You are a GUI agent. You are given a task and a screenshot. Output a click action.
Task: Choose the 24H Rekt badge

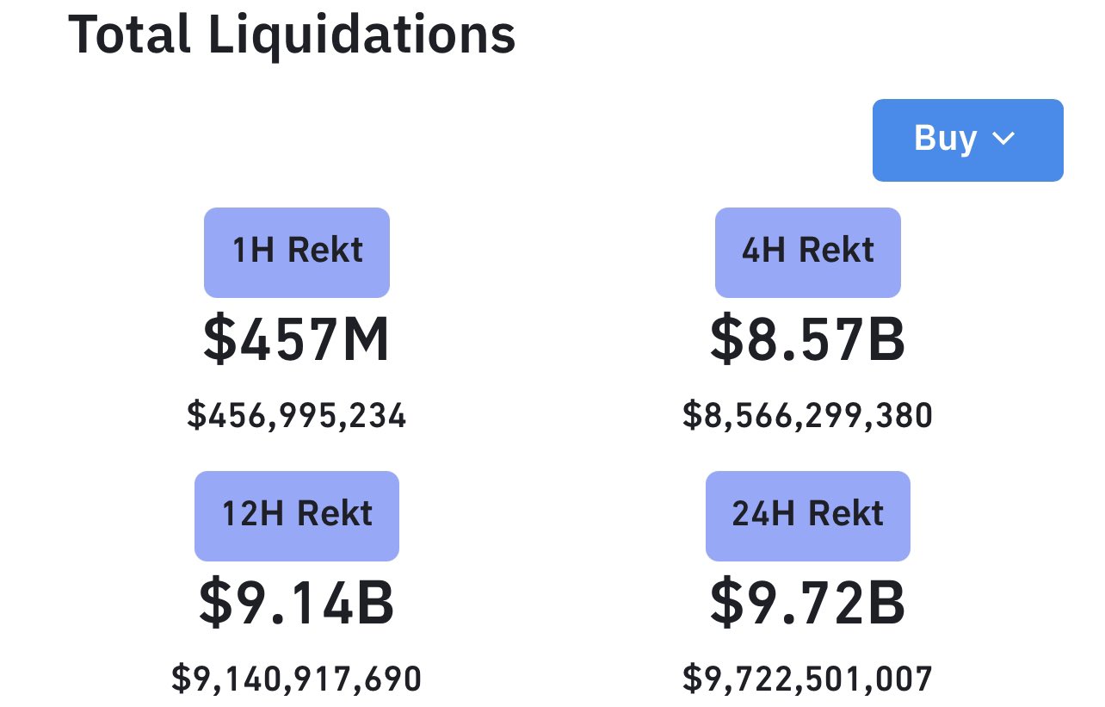click(808, 515)
